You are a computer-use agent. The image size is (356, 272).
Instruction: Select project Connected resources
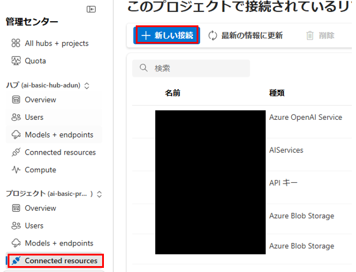(54, 260)
